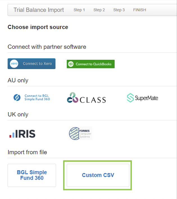Image resolution: width=177 pixels, height=199 pixels.
Task: Jump to the FINISH step
Action: tap(140, 10)
